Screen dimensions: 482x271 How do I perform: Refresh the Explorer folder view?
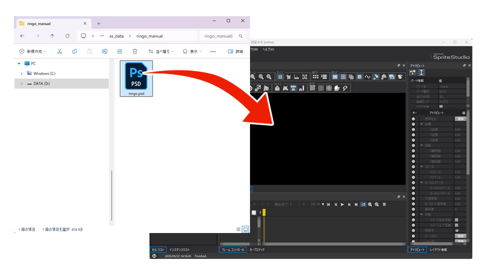(x=67, y=36)
